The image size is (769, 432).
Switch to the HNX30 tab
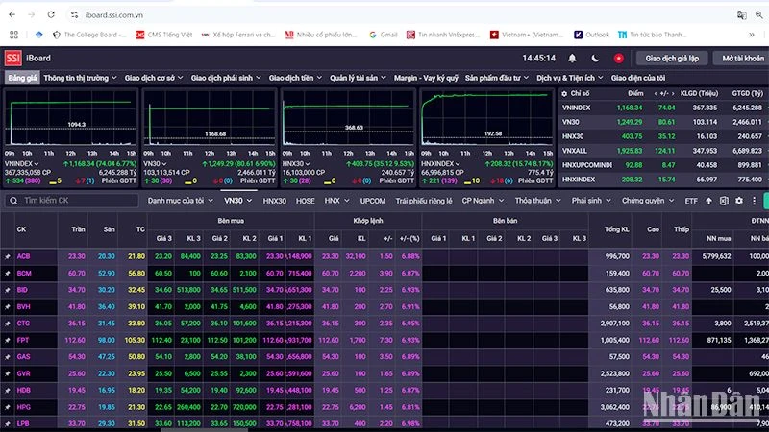coord(275,201)
